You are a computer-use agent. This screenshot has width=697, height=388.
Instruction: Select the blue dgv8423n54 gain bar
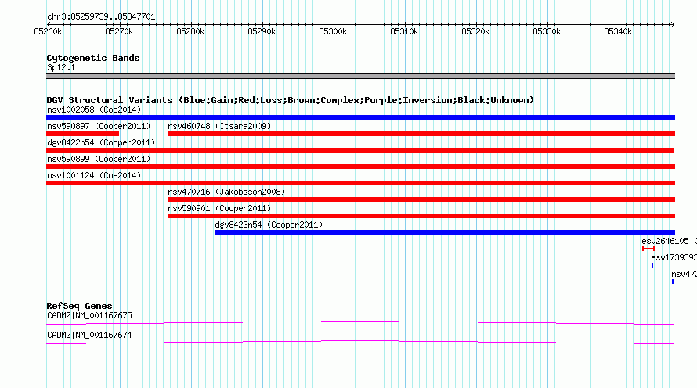(x=445, y=232)
